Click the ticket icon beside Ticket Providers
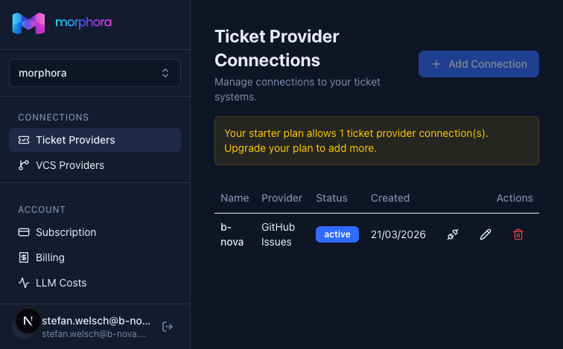The image size is (563, 349). click(x=24, y=140)
